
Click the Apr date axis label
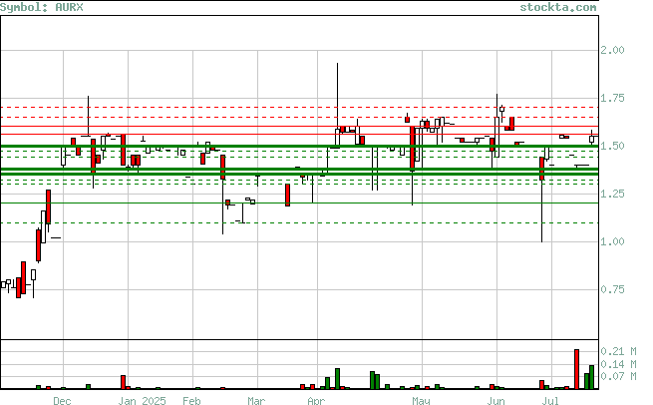pyautogui.click(x=316, y=401)
